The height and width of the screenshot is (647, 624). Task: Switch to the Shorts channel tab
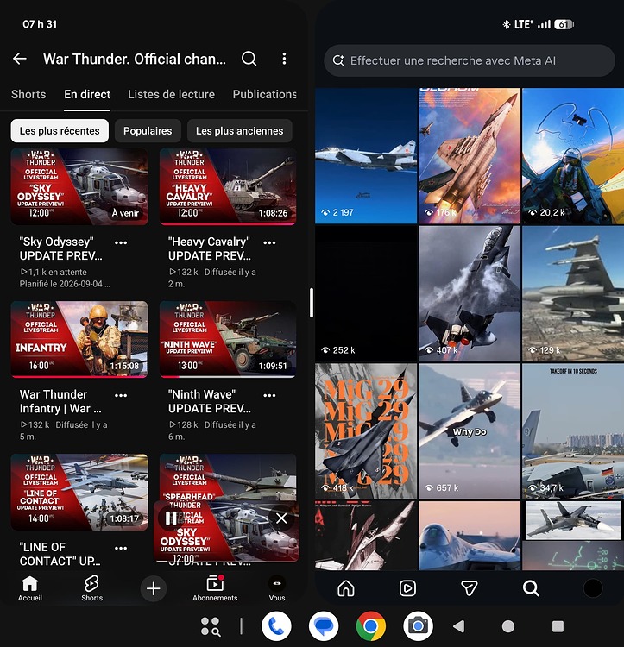(x=28, y=95)
